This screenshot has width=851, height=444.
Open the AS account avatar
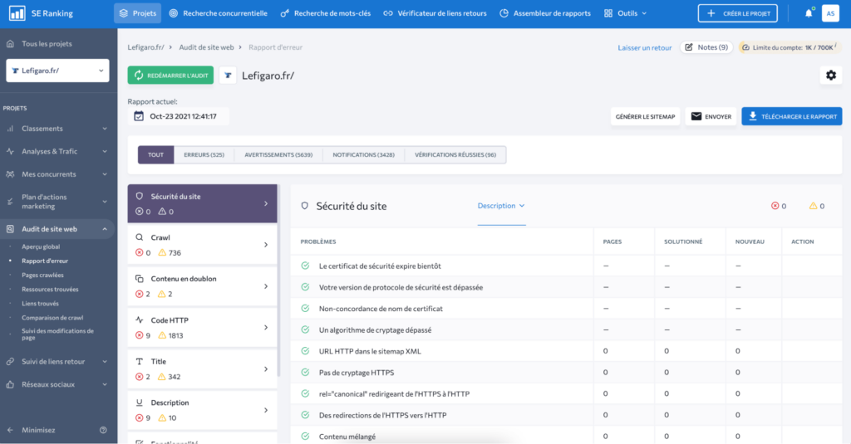pos(830,13)
